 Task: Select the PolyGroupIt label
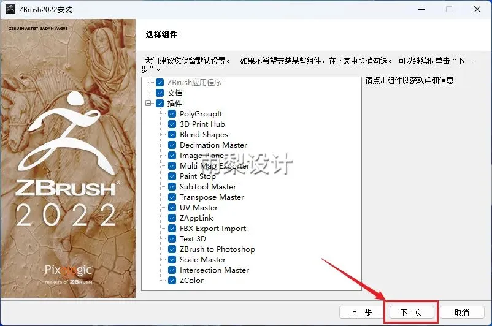point(201,114)
